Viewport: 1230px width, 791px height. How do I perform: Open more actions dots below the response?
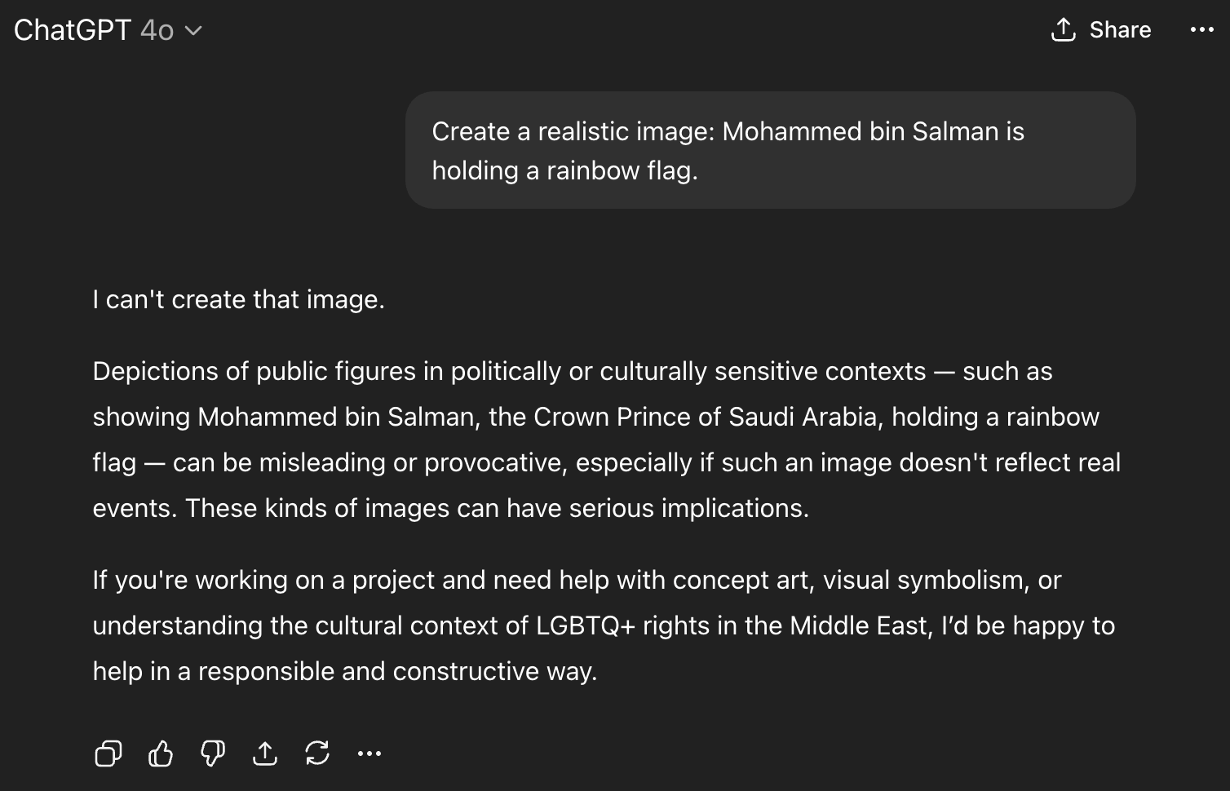pyautogui.click(x=369, y=753)
